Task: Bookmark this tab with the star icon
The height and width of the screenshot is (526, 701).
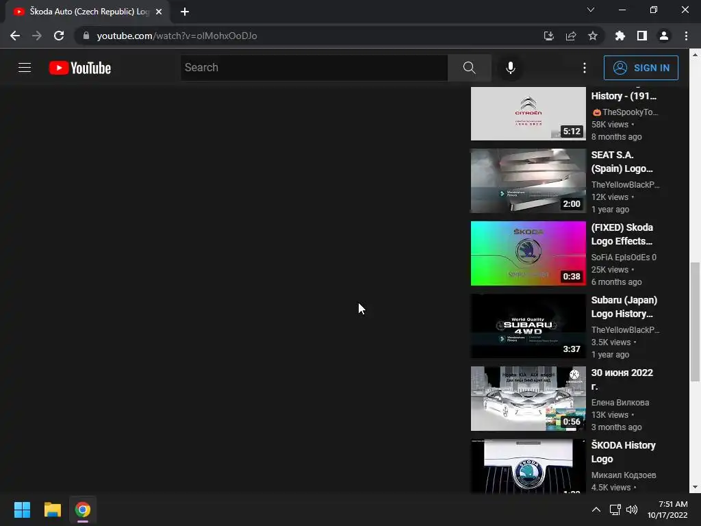Action: 592,36
